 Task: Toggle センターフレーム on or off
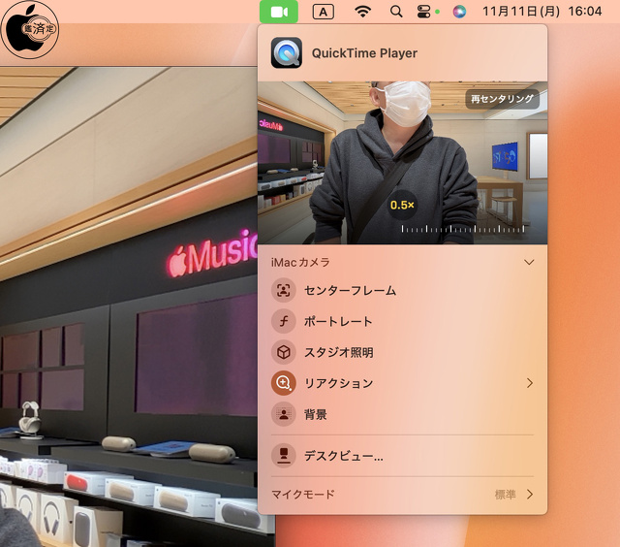pyautogui.click(x=350, y=290)
